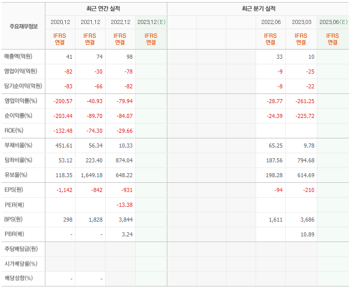Click EPS value -210
This screenshot has width=352, height=288.
point(309,190)
